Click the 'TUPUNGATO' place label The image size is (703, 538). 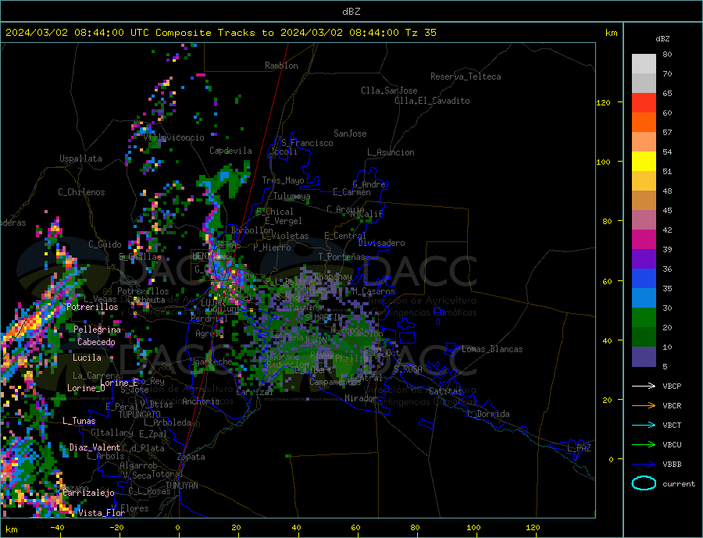tap(139, 415)
